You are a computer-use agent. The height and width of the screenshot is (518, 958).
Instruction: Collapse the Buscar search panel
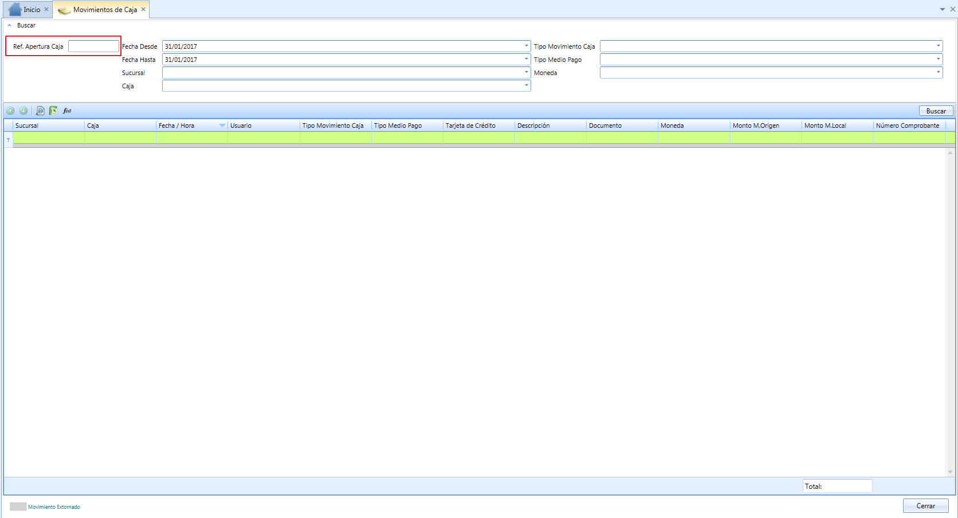pos(9,25)
